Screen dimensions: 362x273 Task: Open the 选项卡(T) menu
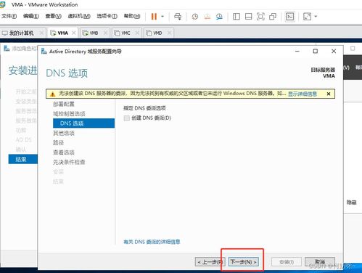(x=107, y=16)
